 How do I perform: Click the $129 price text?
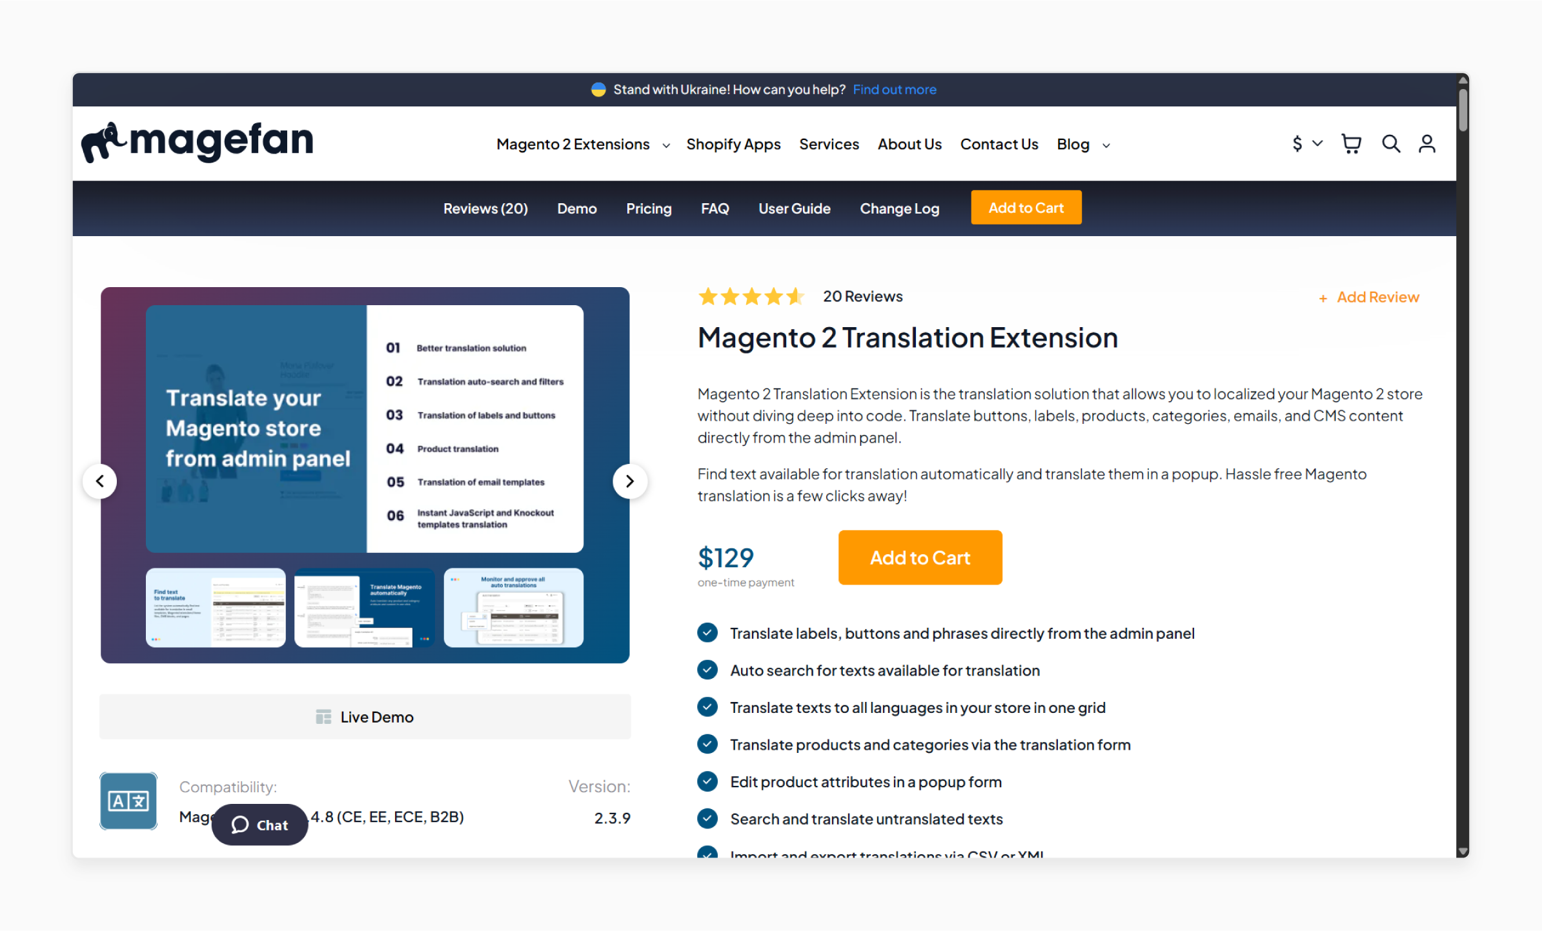725,558
